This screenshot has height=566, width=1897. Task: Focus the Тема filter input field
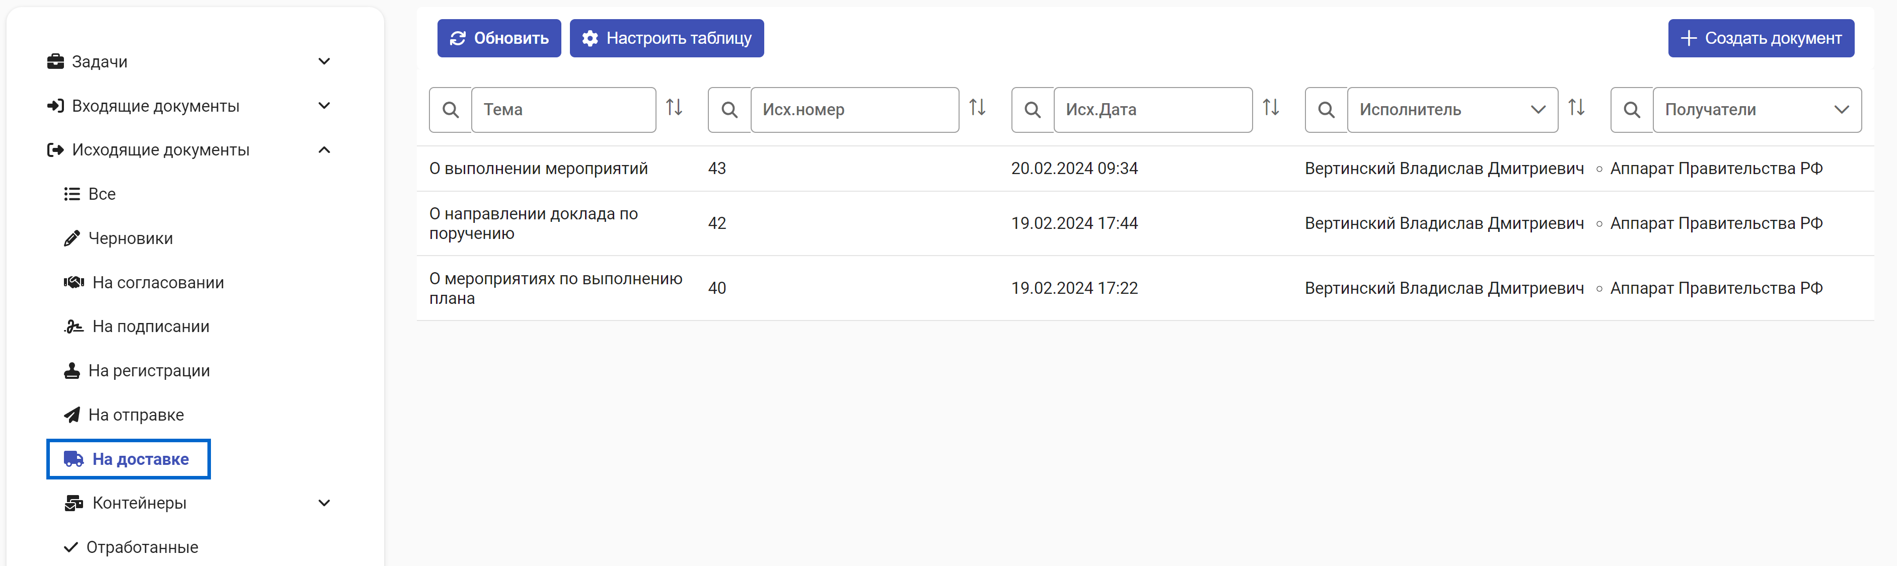pos(563,110)
